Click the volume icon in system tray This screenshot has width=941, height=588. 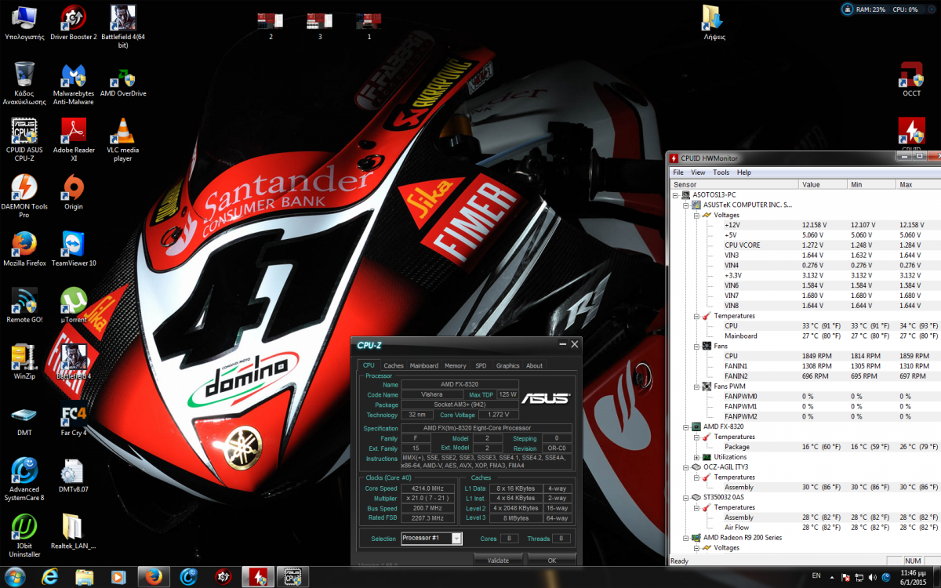[x=872, y=576]
